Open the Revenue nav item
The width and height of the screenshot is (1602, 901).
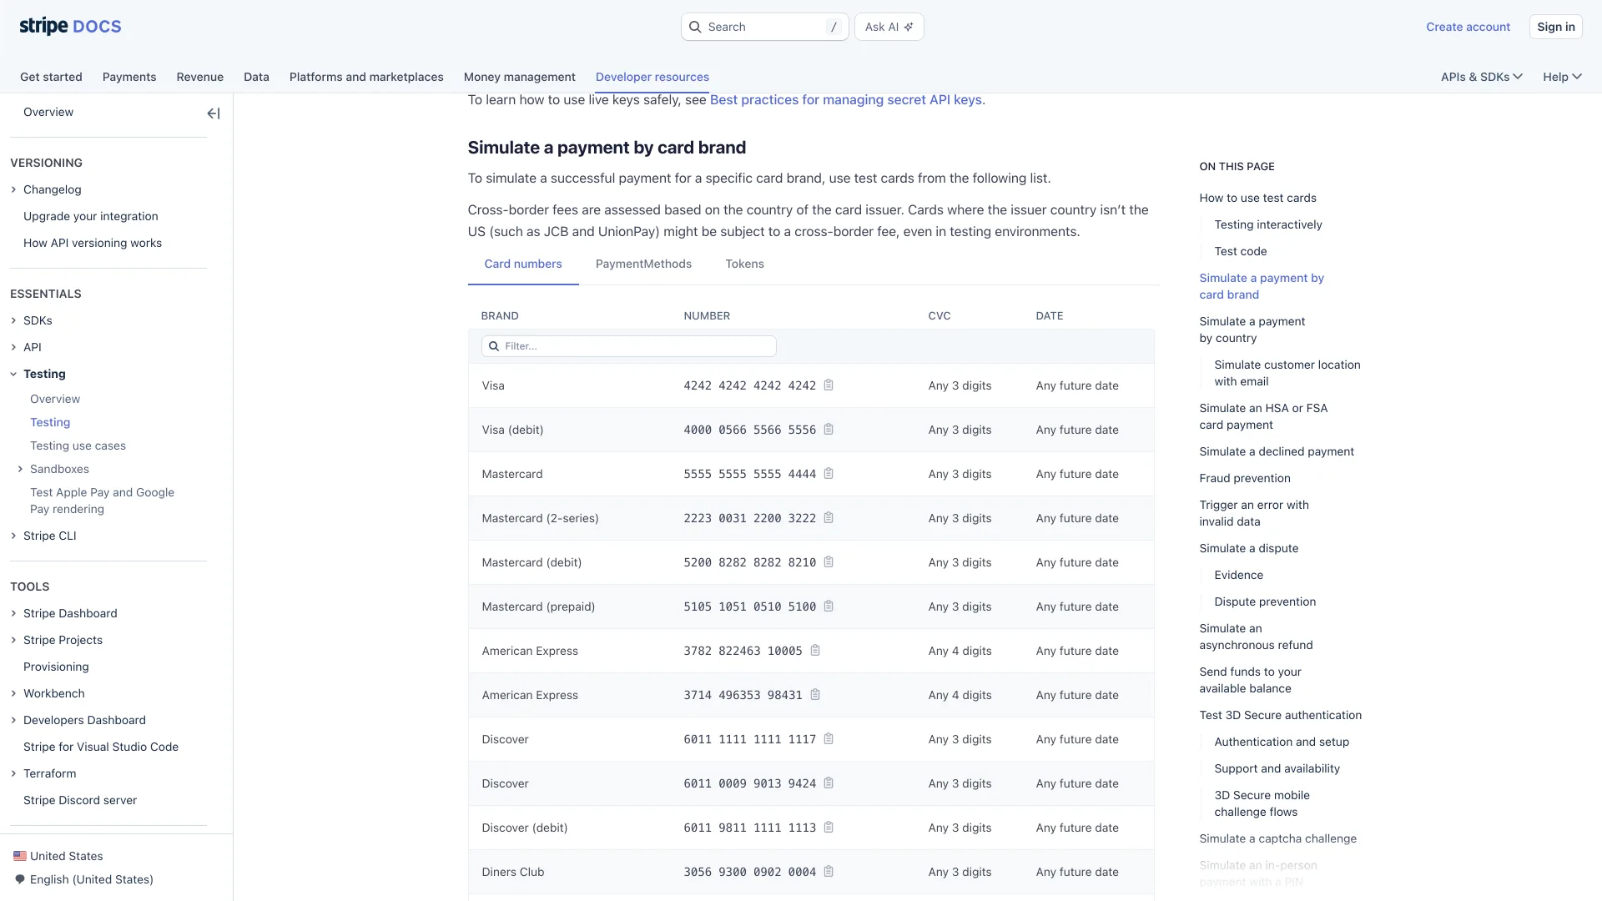click(x=199, y=77)
